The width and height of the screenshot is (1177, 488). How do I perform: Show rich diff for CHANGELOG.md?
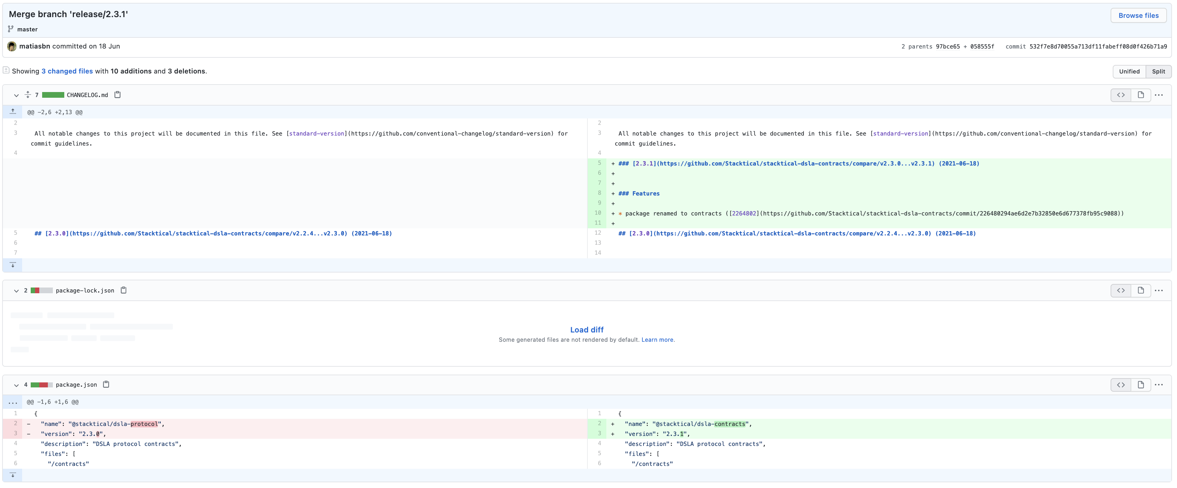click(x=1141, y=95)
